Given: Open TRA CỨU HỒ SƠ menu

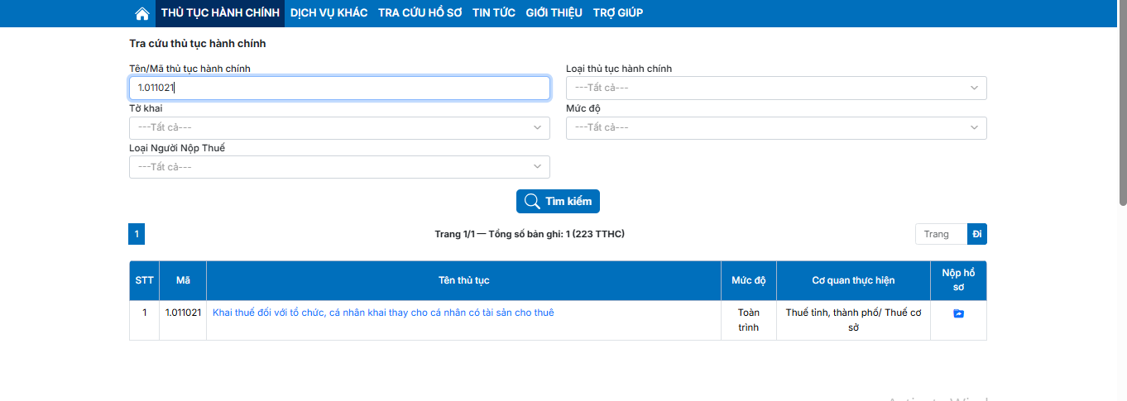Looking at the screenshot, I should point(420,13).
